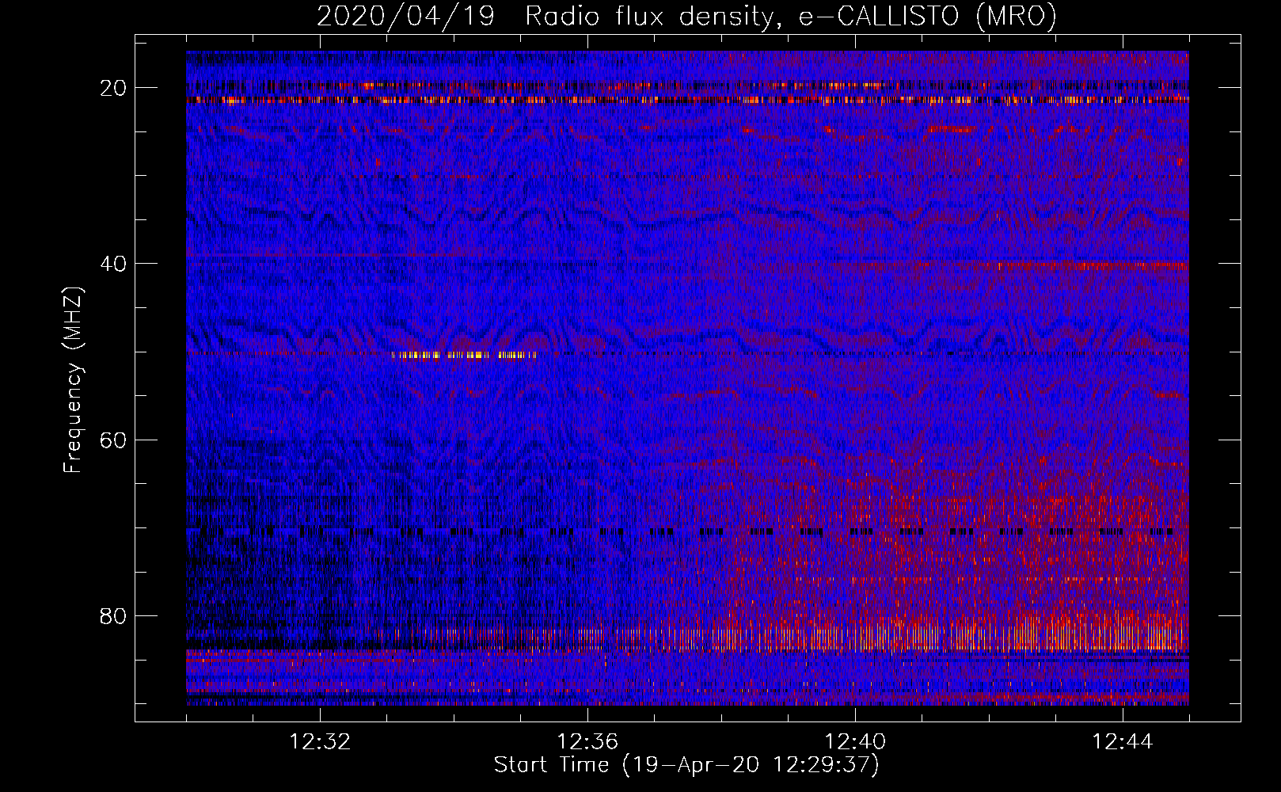The image size is (1281, 792).
Task: Click the 12:44 time tick label
Action: (x=1123, y=742)
